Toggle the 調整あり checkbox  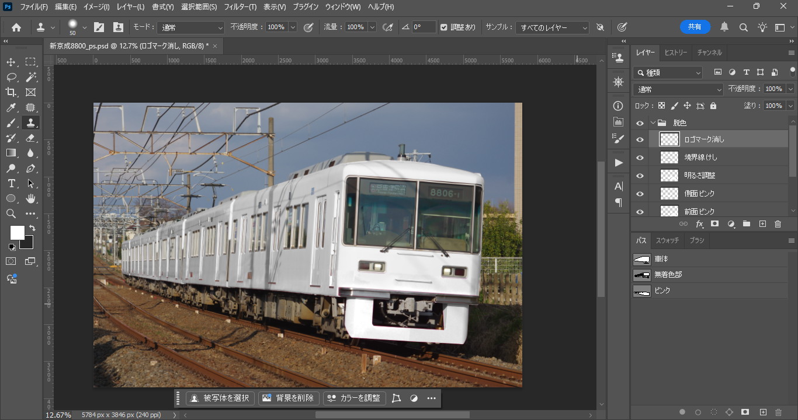point(444,27)
